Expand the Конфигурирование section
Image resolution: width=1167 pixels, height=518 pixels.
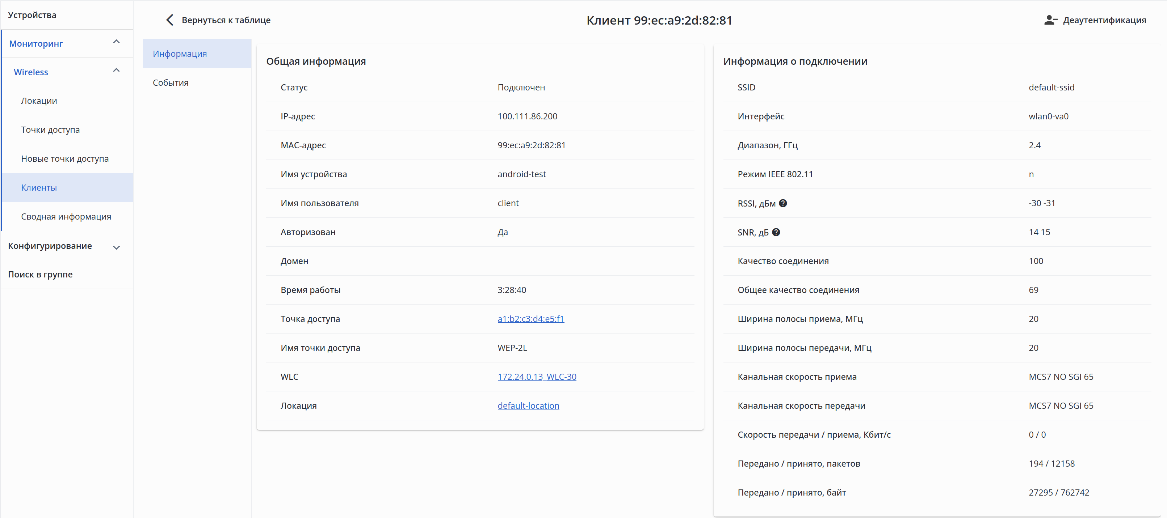point(117,247)
